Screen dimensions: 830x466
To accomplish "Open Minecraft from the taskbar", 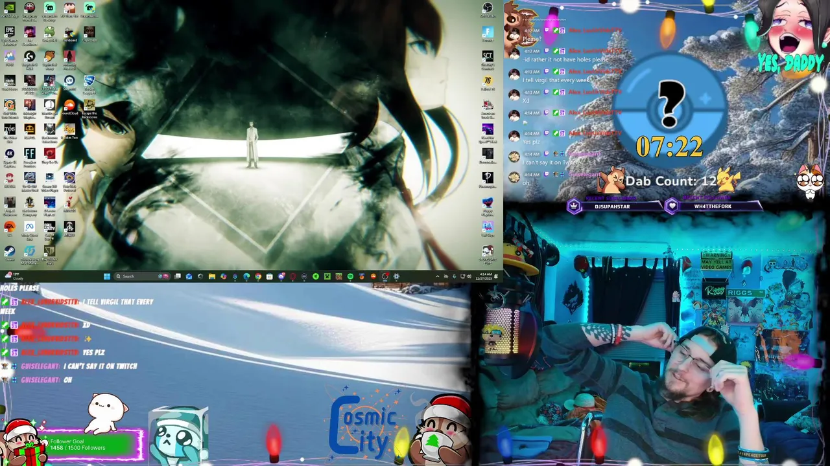I will (x=327, y=276).
